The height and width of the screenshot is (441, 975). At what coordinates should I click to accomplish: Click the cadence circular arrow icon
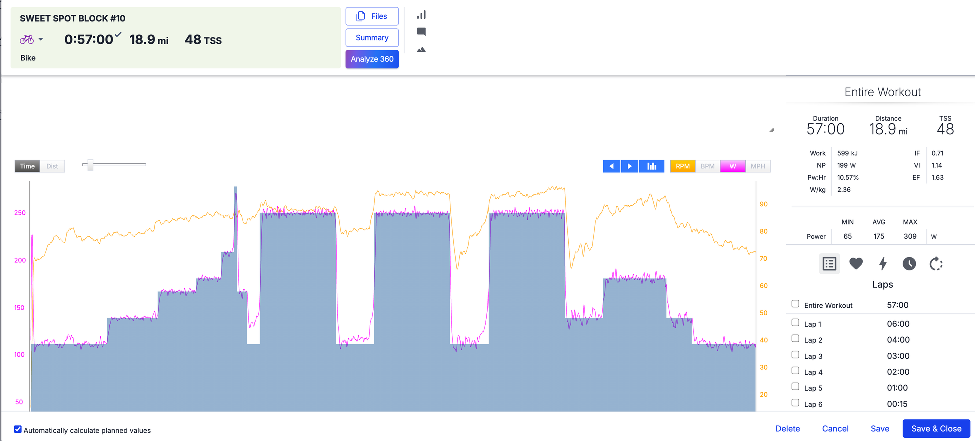[936, 263]
